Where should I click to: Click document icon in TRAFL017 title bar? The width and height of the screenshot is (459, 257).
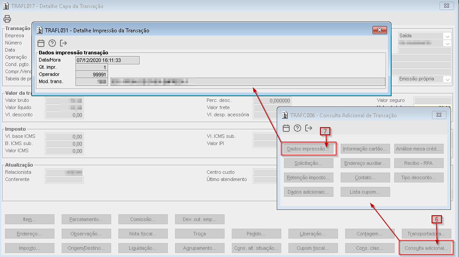pyautogui.click(x=6, y=6)
